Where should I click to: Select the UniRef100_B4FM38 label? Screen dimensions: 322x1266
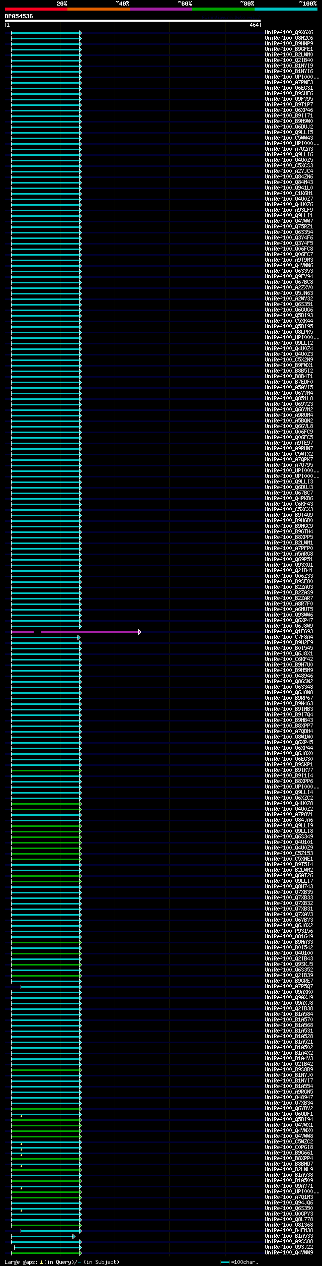289,1231
